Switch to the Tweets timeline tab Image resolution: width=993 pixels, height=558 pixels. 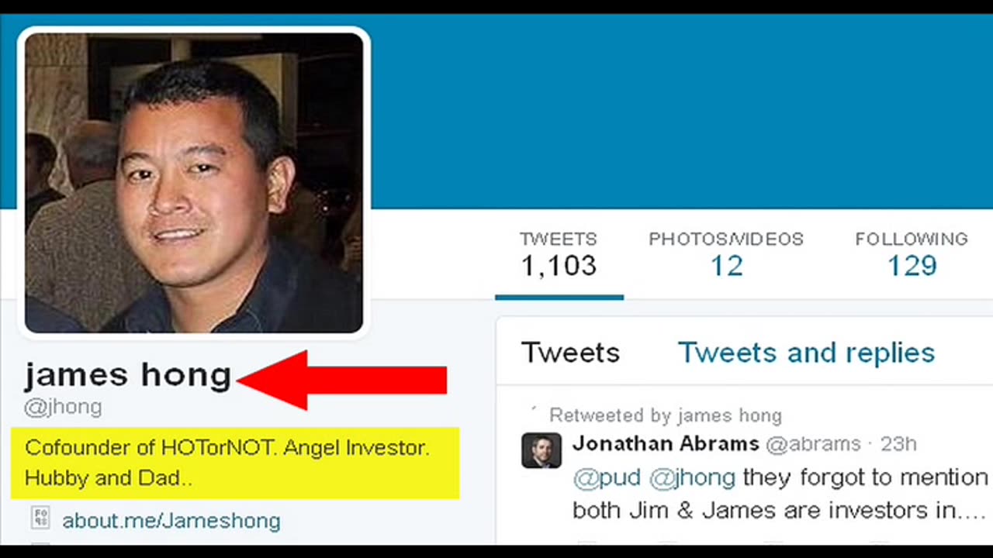570,353
